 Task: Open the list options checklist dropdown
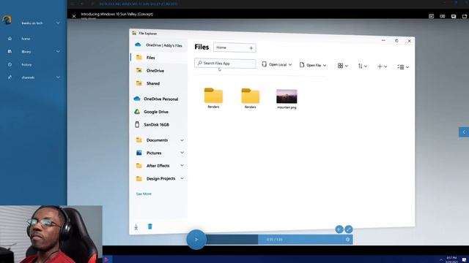(403, 67)
